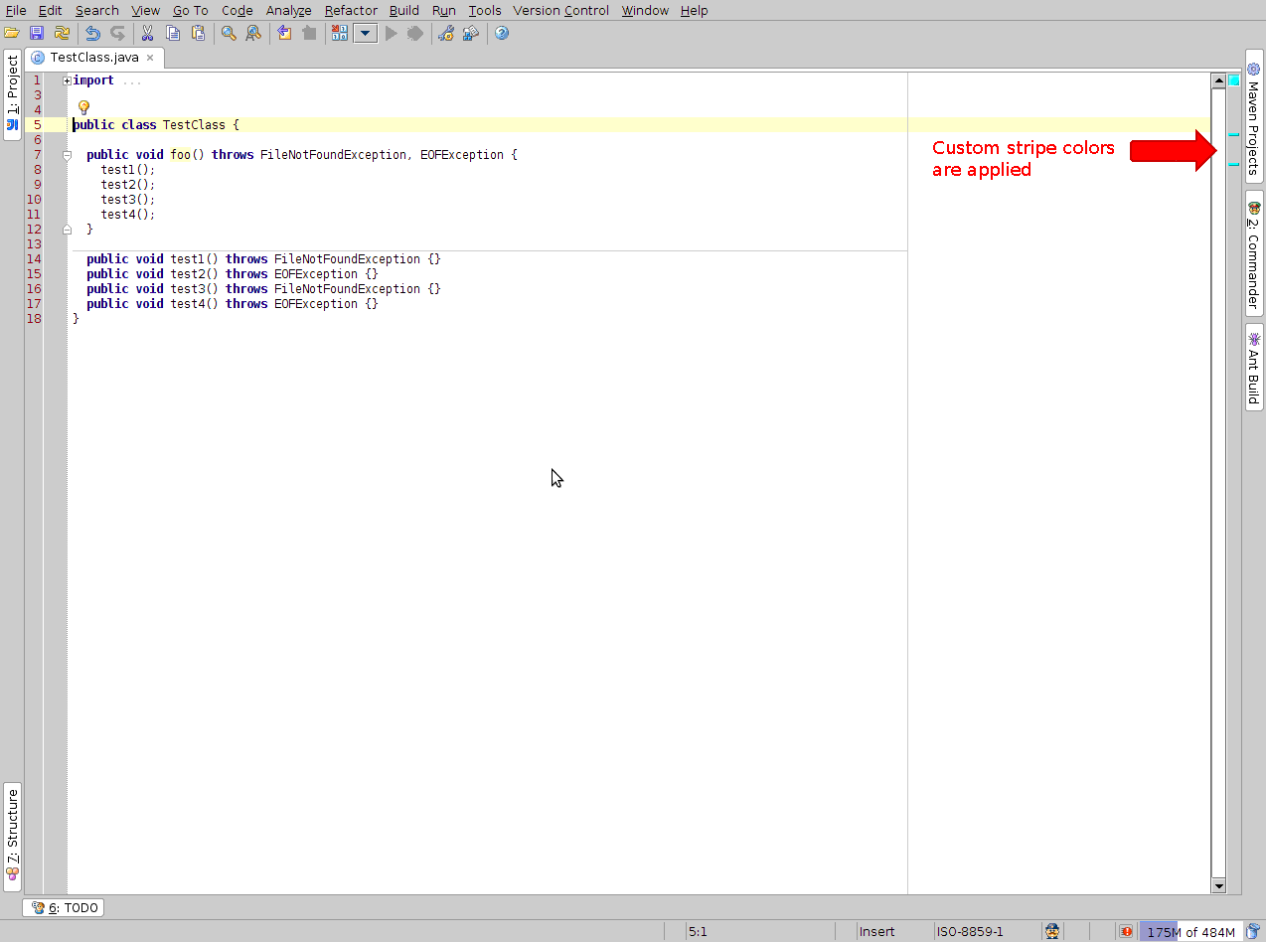Open the View menu
The width and height of the screenshot is (1266, 942).
tap(145, 10)
